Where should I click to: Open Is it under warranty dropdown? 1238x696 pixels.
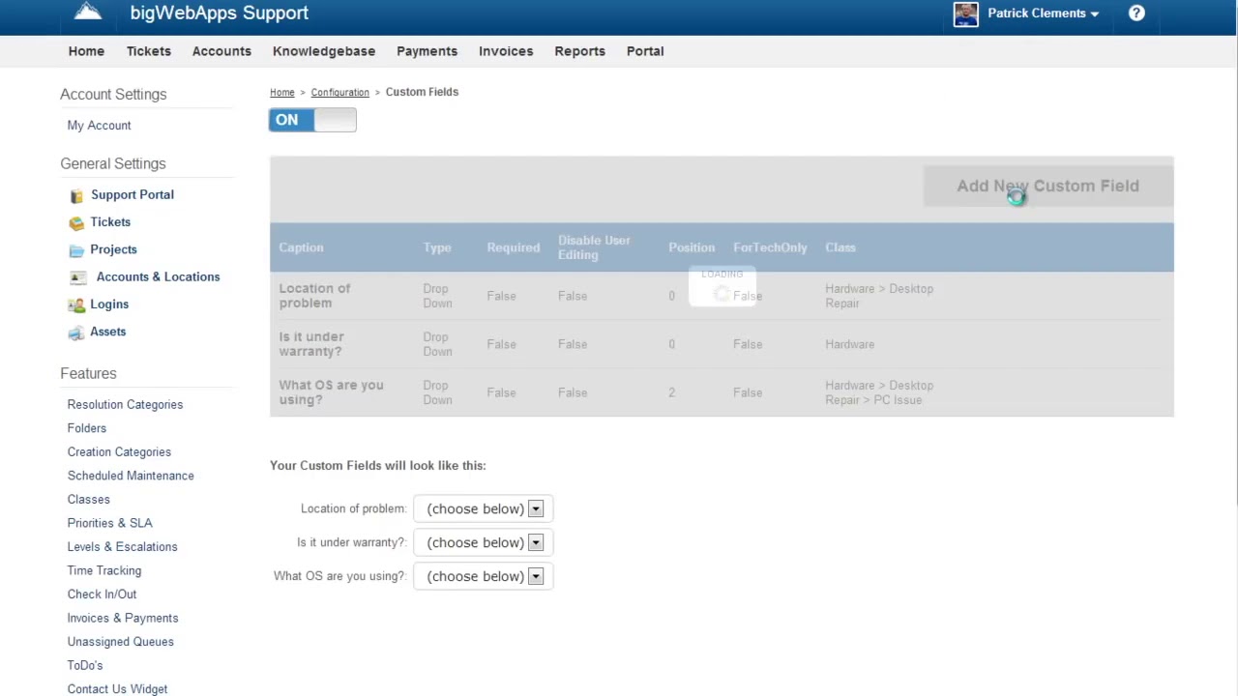483,542
